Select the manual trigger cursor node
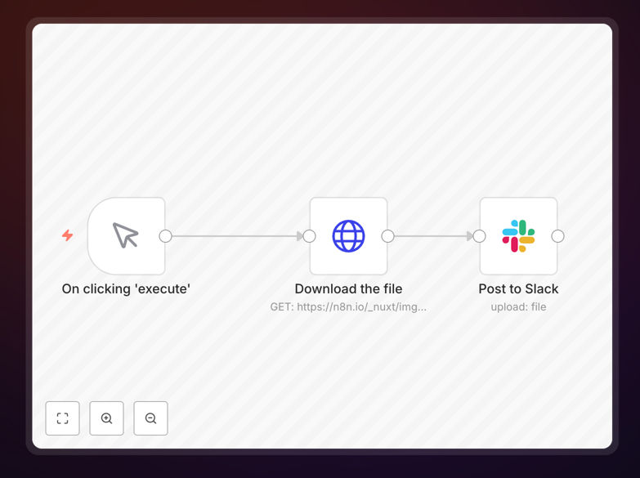 click(127, 236)
